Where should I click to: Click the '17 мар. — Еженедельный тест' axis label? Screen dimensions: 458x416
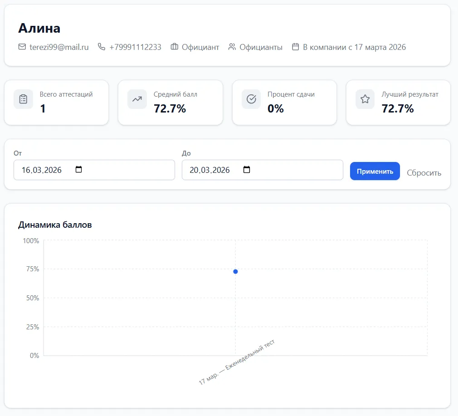[237, 362]
